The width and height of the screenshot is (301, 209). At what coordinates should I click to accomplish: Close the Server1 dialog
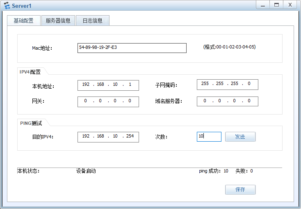pos(290,5)
